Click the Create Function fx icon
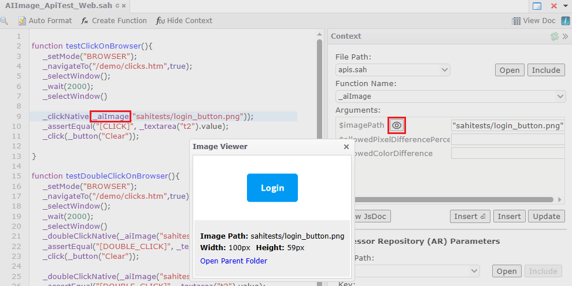Screen dimensions: 572x286 click(x=84, y=21)
